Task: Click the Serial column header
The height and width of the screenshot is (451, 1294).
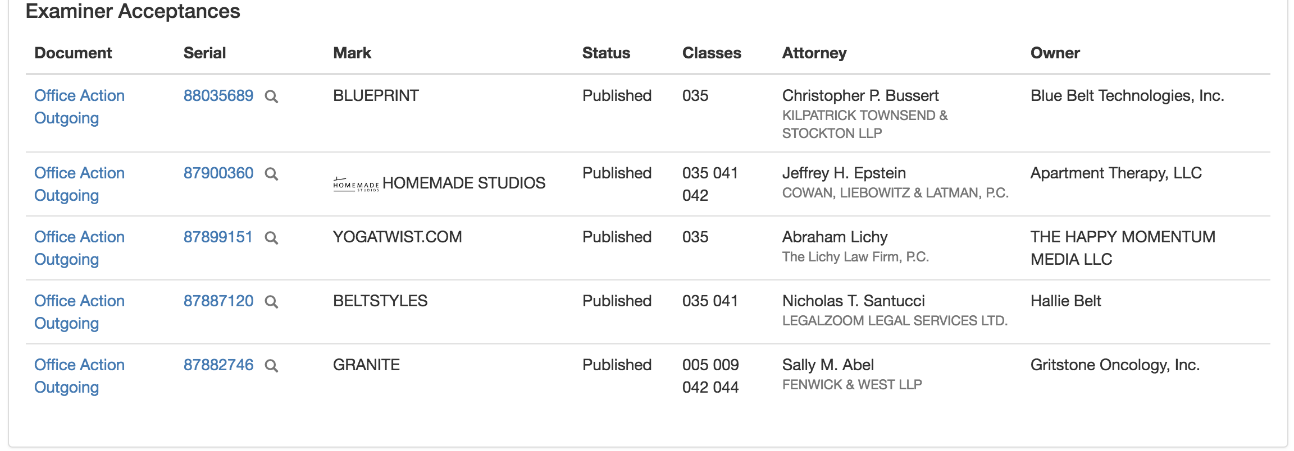Action: (204, 53)
